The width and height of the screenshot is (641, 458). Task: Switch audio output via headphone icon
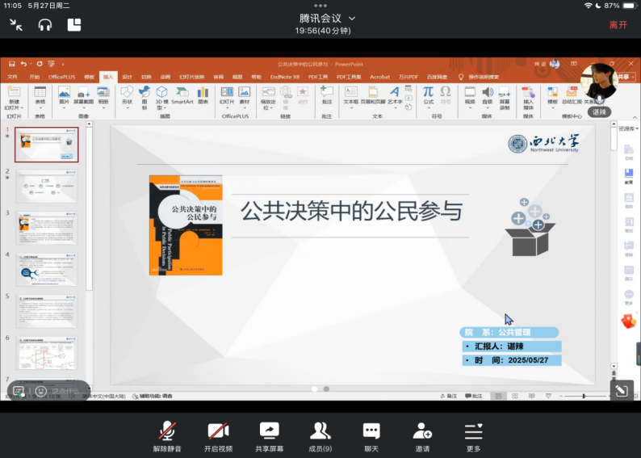pyautogui.click(x=45, y=24)
